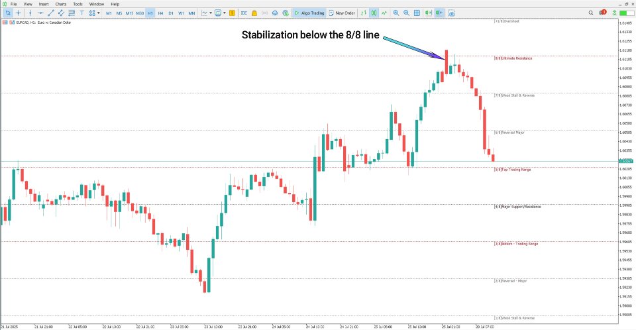The width and height of the screenshot is (636, 330).
Task: Click the New Order button
Action: click(x=342, y=13)
